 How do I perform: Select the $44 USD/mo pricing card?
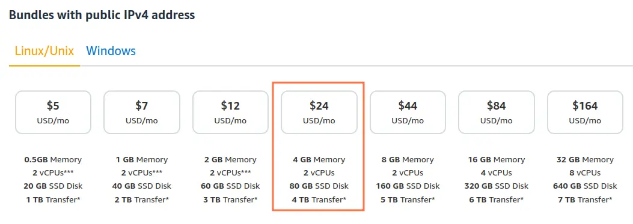coord(408,112)
